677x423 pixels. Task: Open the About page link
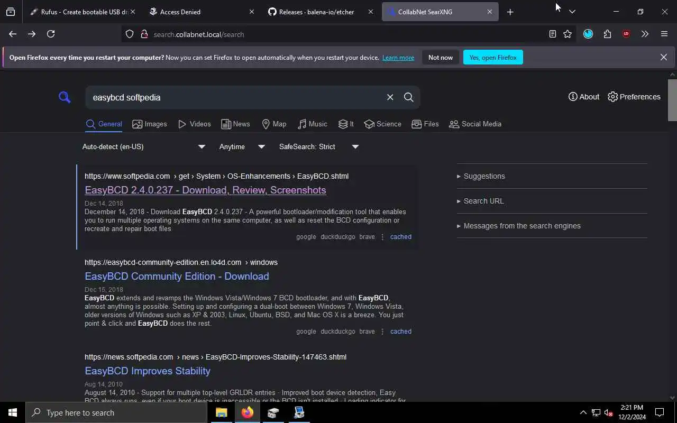(x=584, y=97)
